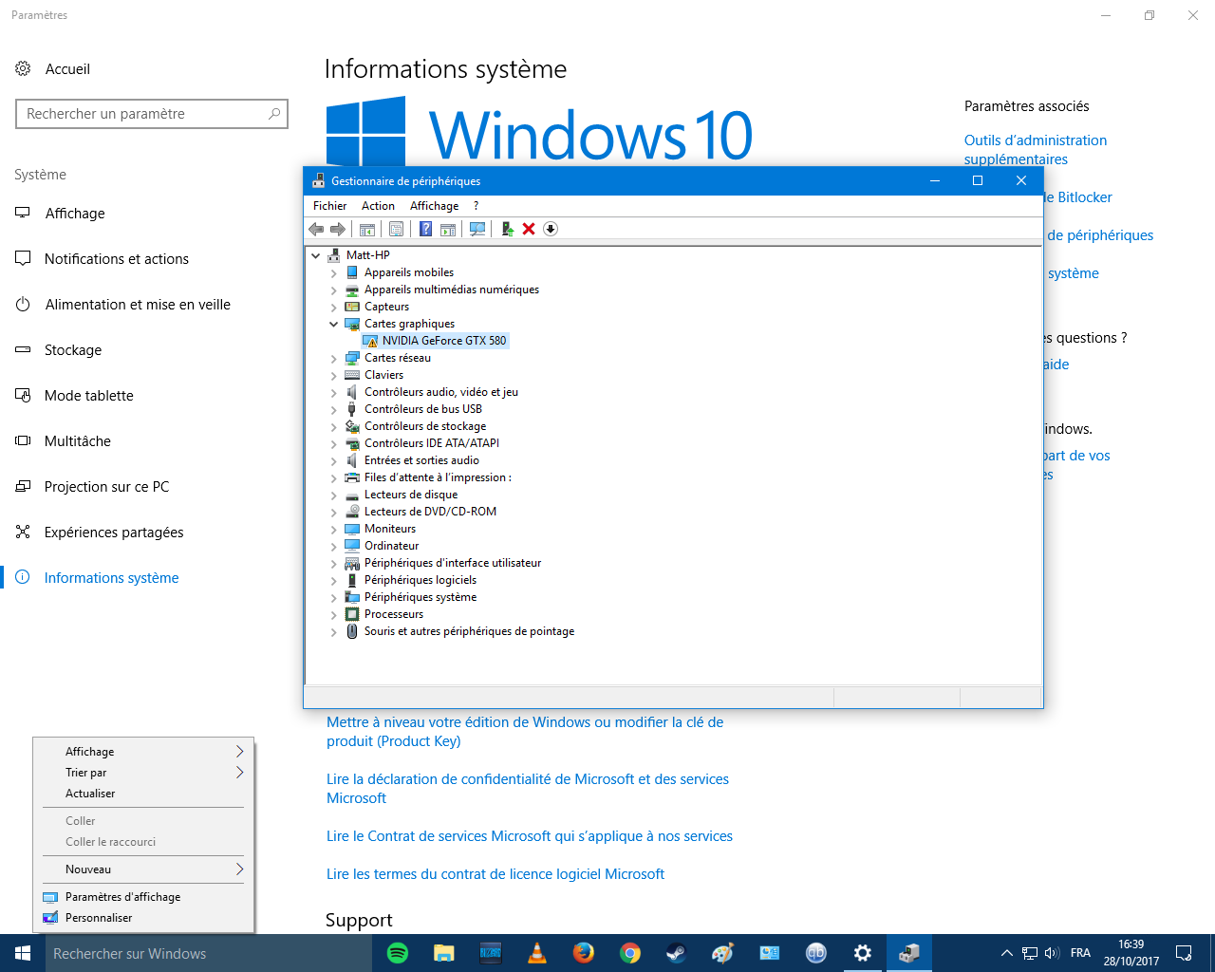
Task: Expand the Contrôleurs de bus USB node
Action: pos(333,410)
